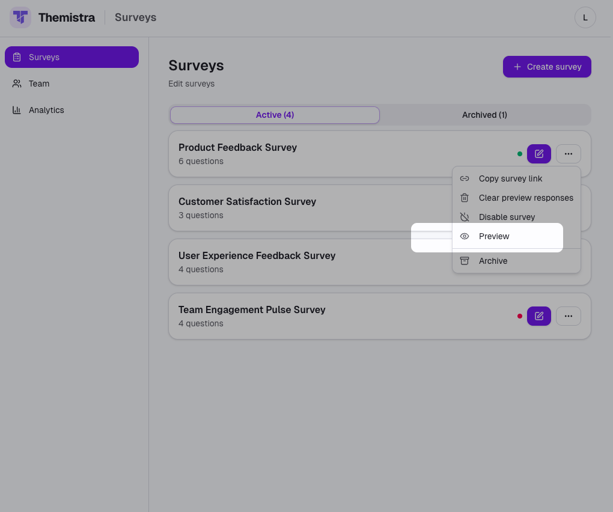Click the Themistra logo icon
Image resolution: width=613 pixels, height=512 pixels.
pos(20,17)
